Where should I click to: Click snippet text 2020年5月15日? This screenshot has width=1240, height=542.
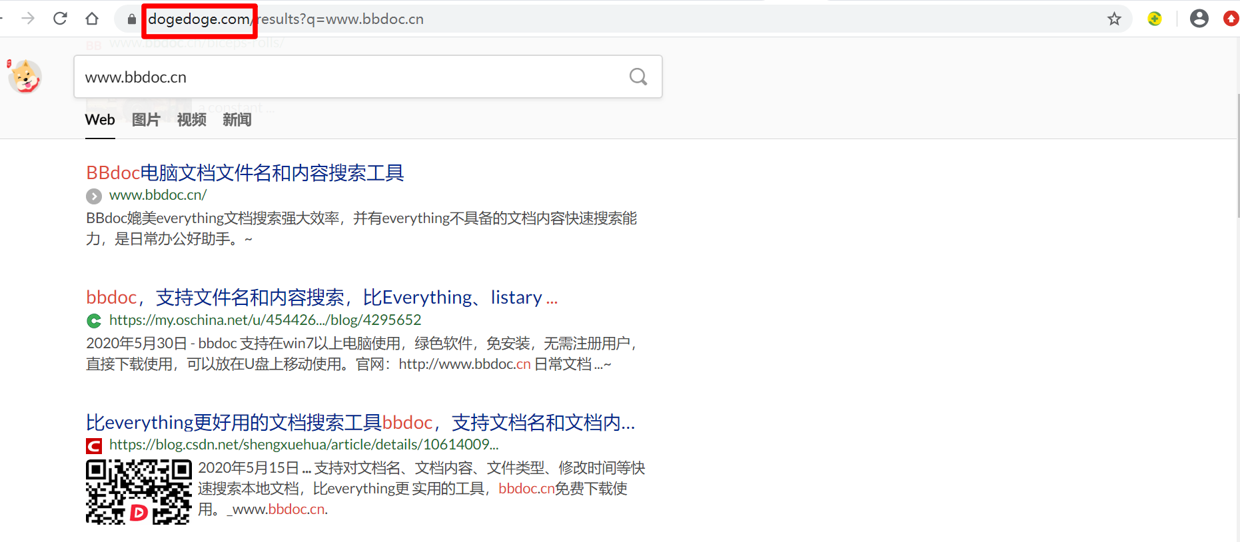249,468
